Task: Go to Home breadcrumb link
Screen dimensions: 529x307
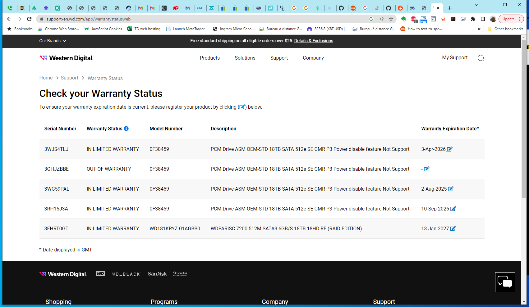Action: tap(46, 78)
